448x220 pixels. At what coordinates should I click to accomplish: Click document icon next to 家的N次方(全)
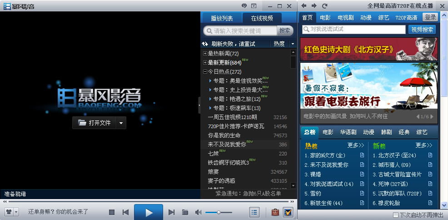(362, 155)
